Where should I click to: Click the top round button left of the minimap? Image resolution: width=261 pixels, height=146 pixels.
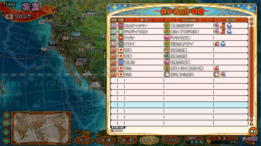point(6,115)
